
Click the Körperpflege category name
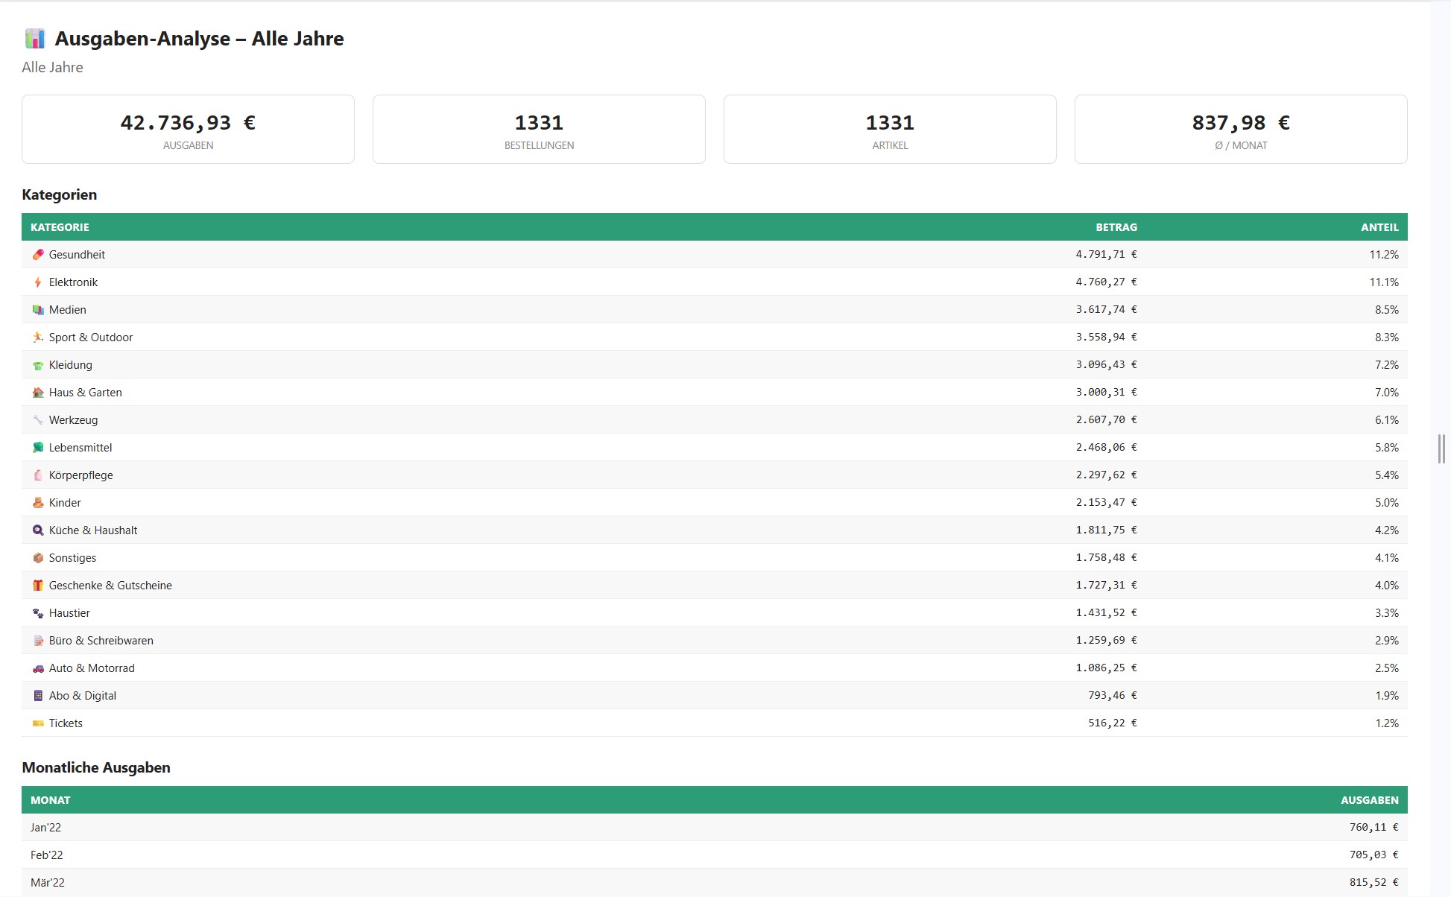81,475
